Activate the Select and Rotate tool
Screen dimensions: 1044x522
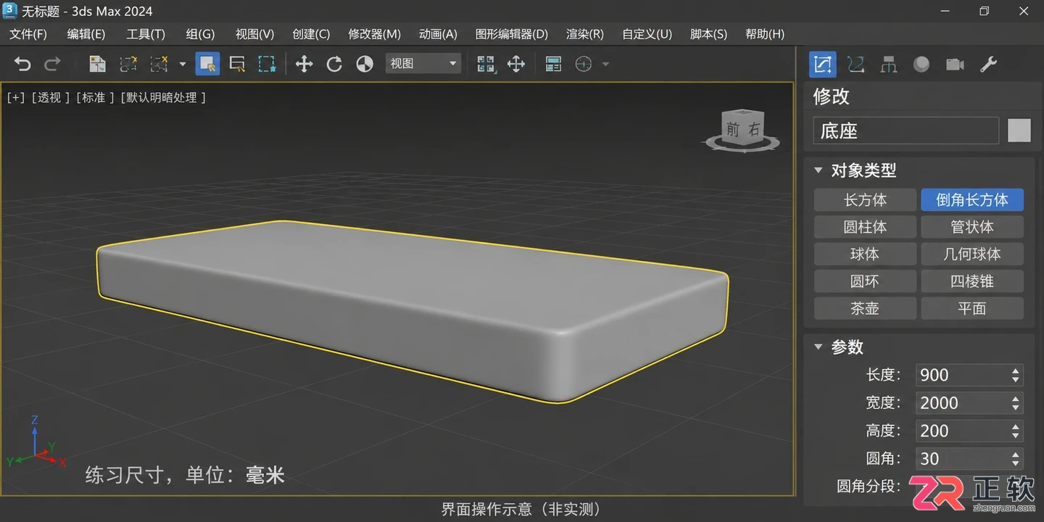334,64
